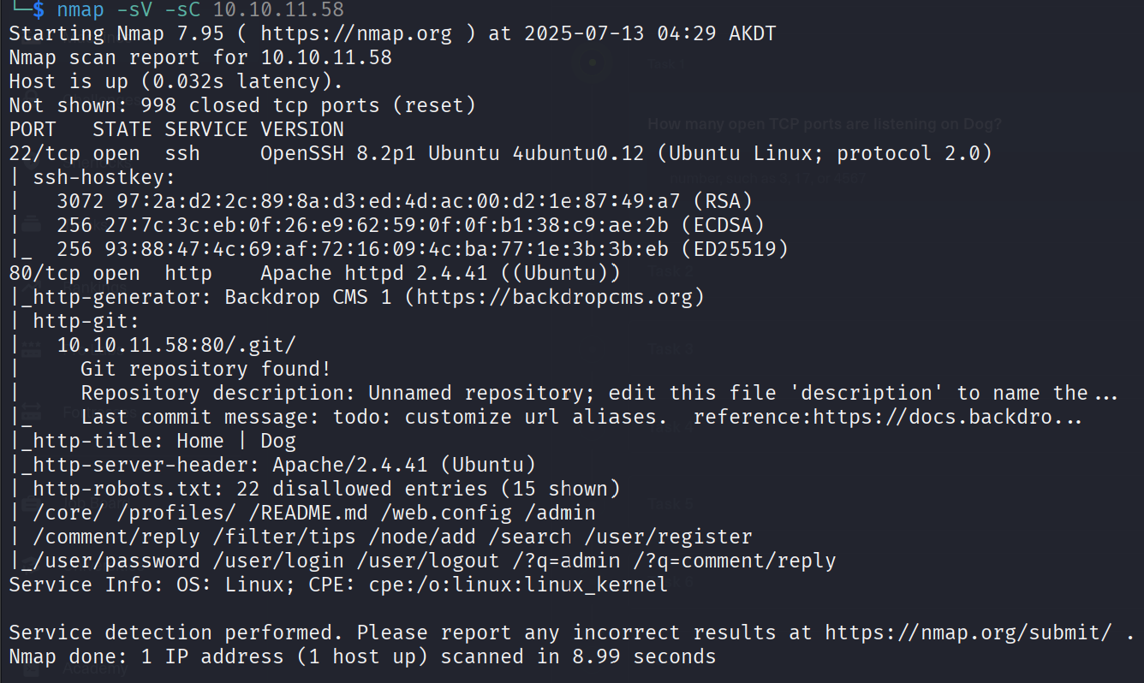Image resolution: width=1144 pixels, height=683 pixels.
Task: Click the 10.10.11.58:80/.git/ repository path
Action: 176,345
